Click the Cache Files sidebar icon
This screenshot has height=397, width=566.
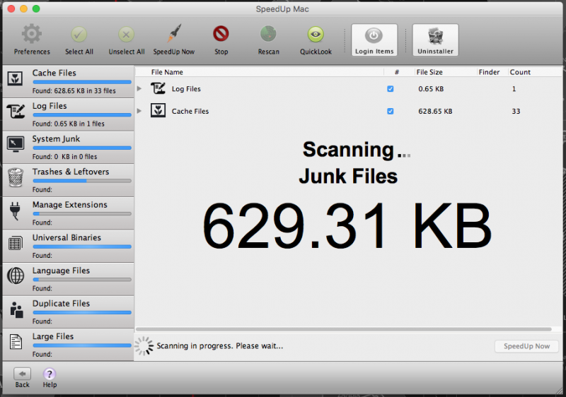pos(15,78)
